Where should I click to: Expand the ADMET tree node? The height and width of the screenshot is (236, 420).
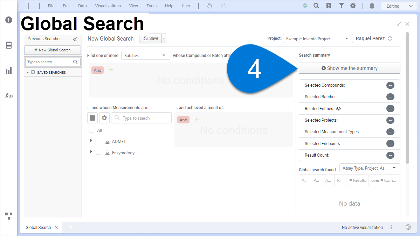click(x=91, y=140)
